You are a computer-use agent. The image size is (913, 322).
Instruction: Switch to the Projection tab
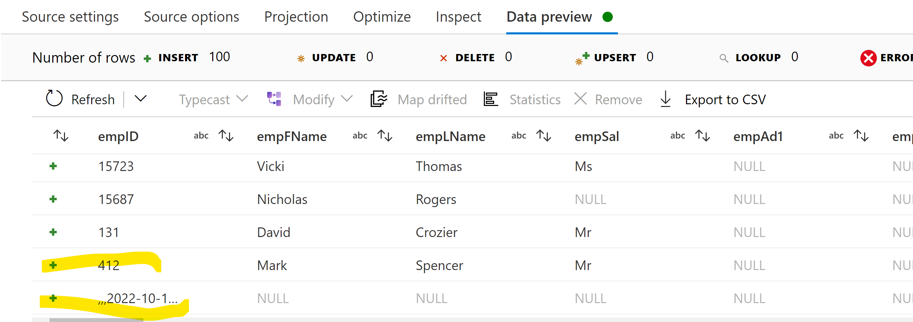296,17
